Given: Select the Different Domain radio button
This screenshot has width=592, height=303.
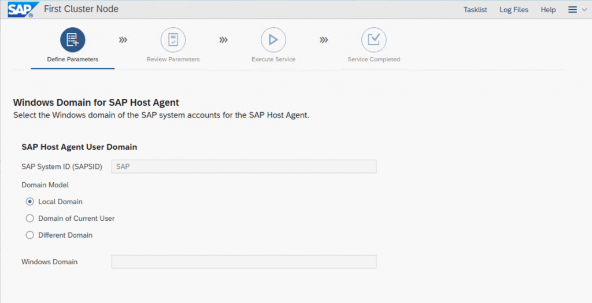Looking at the screenshot, I should [x=30, y=235].
